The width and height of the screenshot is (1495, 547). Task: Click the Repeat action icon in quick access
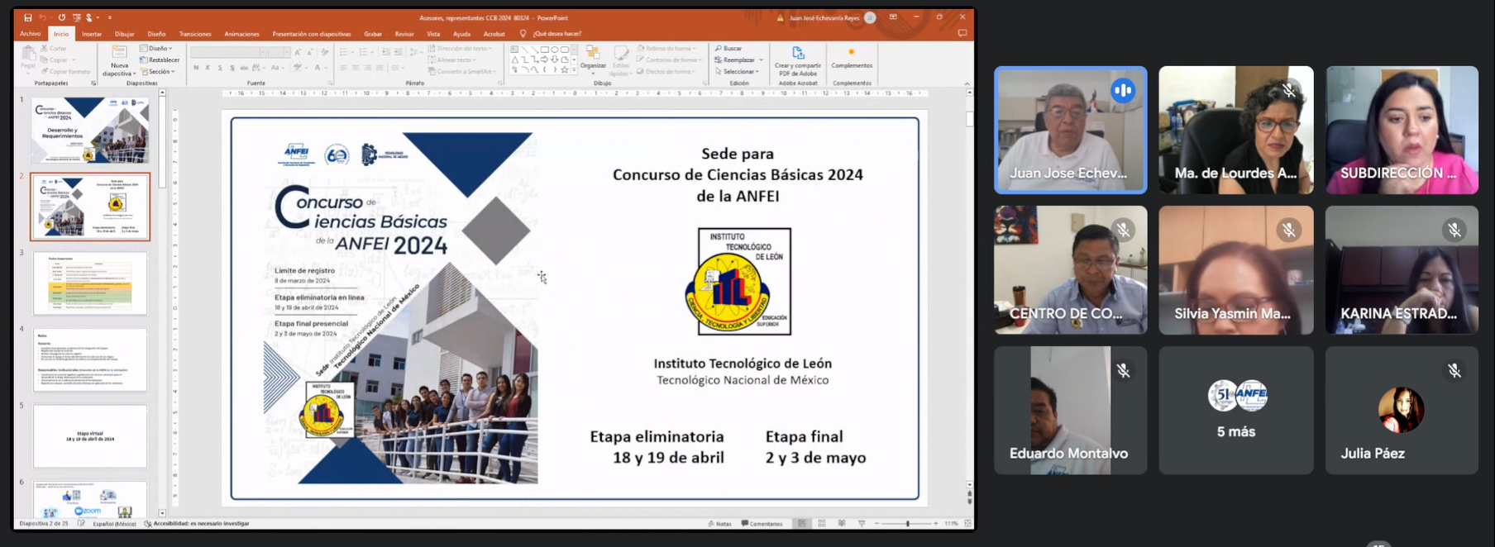[x=62, y=17]
